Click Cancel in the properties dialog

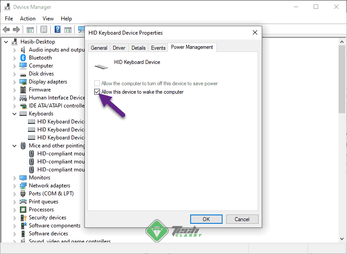pyautogui.click(x=242, y=219)
